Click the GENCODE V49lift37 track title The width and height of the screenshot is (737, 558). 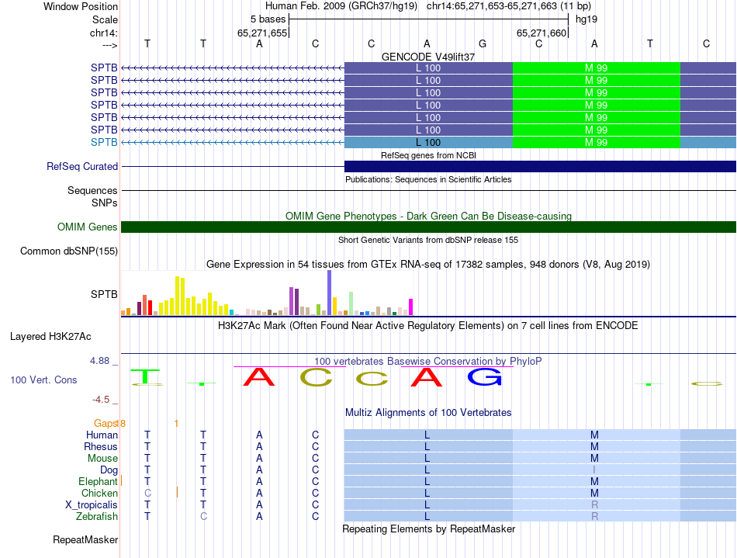(x=428, y=57)
